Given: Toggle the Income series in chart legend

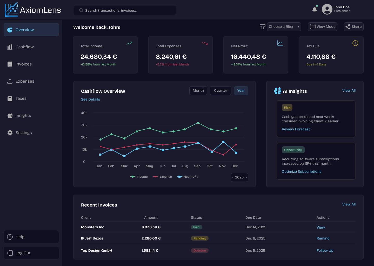Looking at the screenshot, I should click(x=139, y=177).
